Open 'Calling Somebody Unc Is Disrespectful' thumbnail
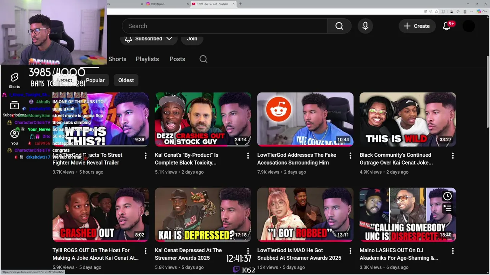490x275 pixels. point(408,215)
